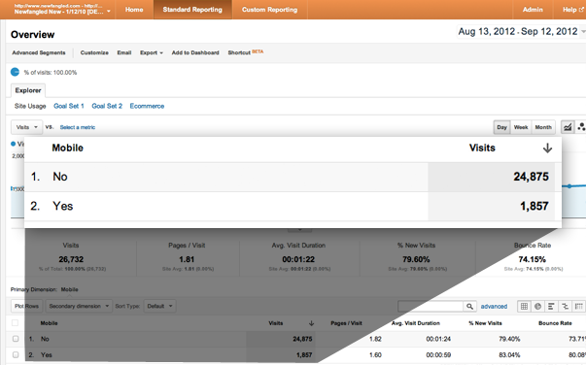Click the 00:01:24 duration cell

tap(438, 339)
